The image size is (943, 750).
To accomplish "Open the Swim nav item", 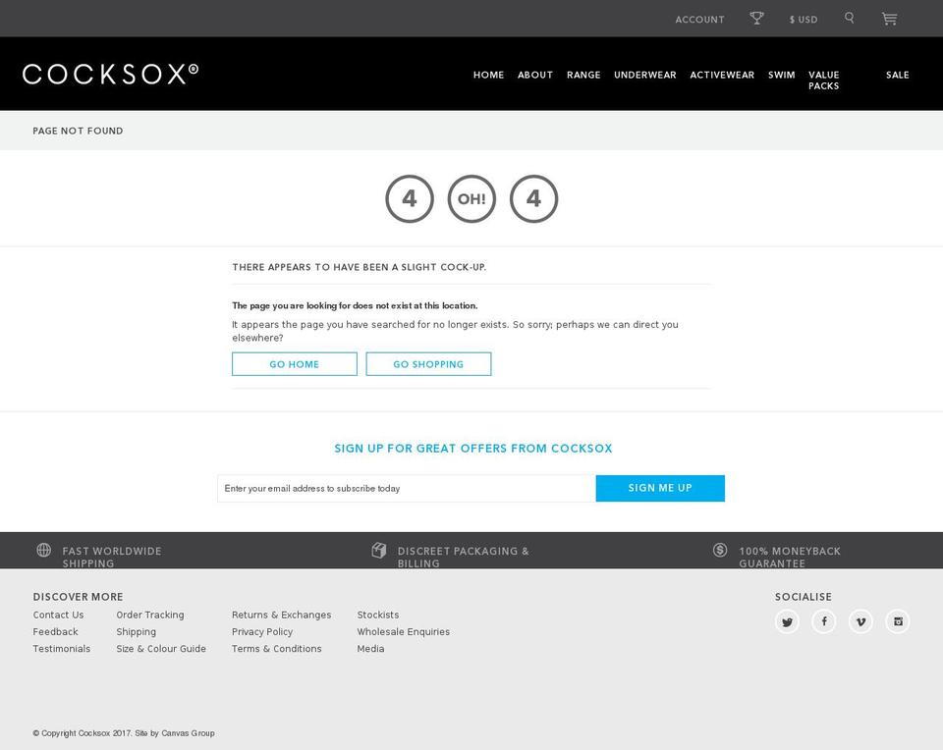I will click(781, 75).
